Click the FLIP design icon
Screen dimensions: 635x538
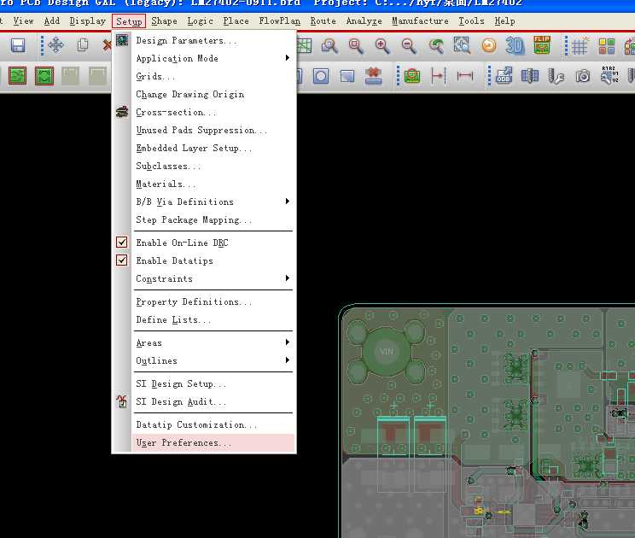point(542,44)
